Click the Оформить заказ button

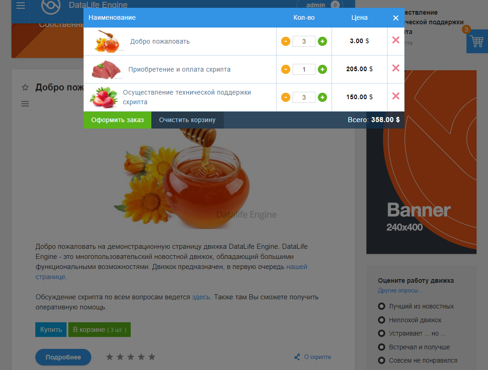coord(117,120)
